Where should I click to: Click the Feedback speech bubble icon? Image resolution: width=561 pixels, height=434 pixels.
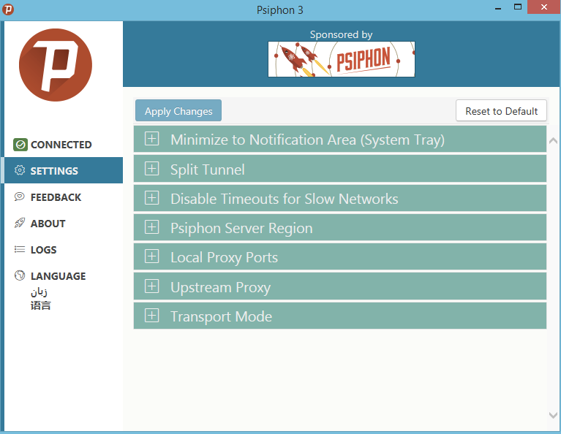pos(20,197)
